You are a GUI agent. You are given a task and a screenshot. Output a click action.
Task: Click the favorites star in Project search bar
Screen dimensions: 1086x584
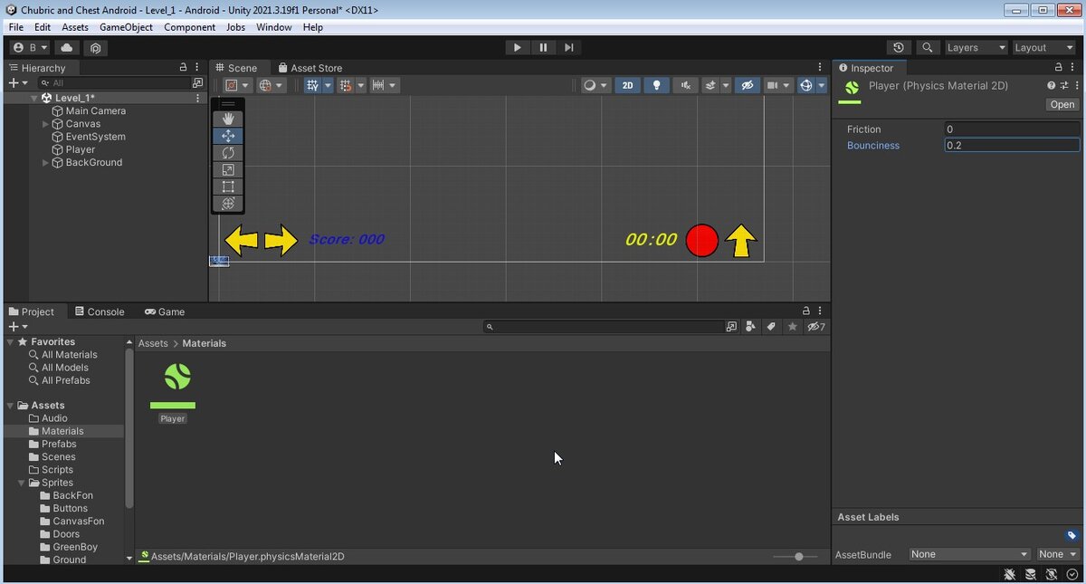click(x=793, y=327)
